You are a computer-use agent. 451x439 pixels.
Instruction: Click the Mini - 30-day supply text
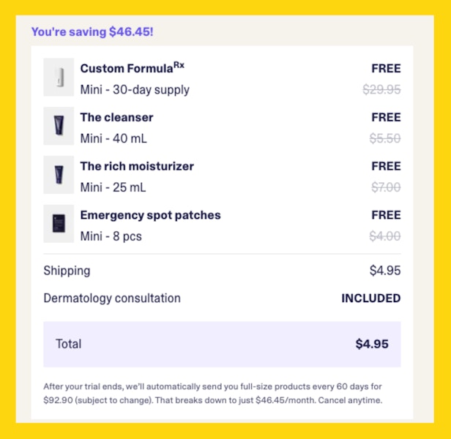coord(135,90)
